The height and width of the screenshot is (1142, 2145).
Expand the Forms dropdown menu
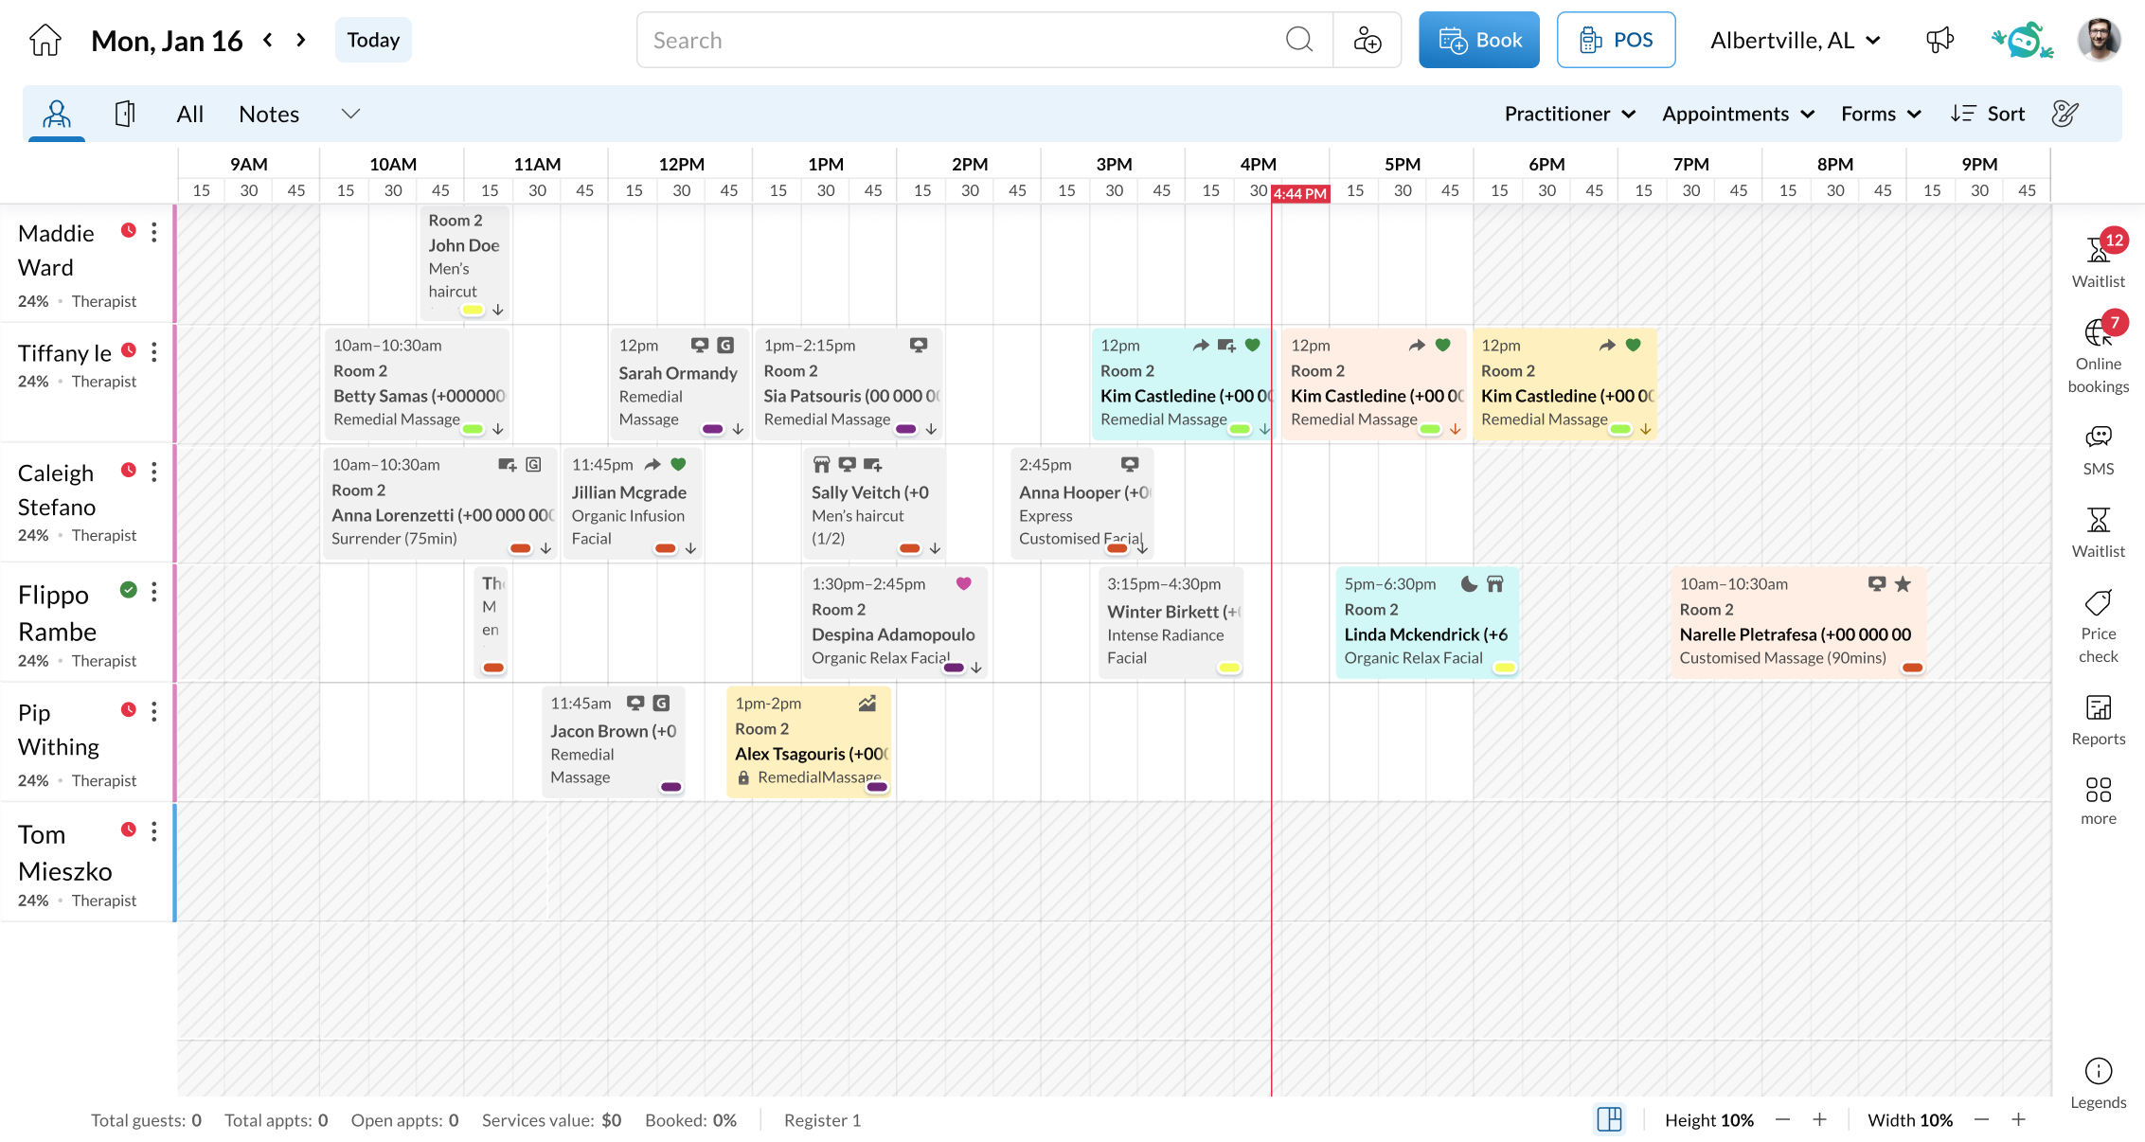click(x=1881, y=114)
